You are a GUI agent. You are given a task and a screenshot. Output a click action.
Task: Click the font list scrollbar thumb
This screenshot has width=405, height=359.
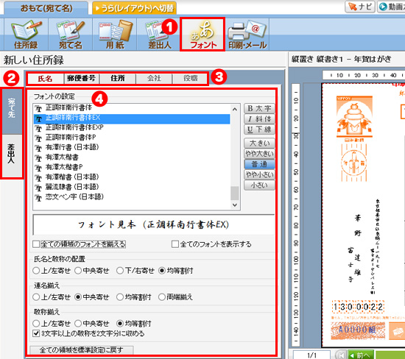click(x=235, y=193)
